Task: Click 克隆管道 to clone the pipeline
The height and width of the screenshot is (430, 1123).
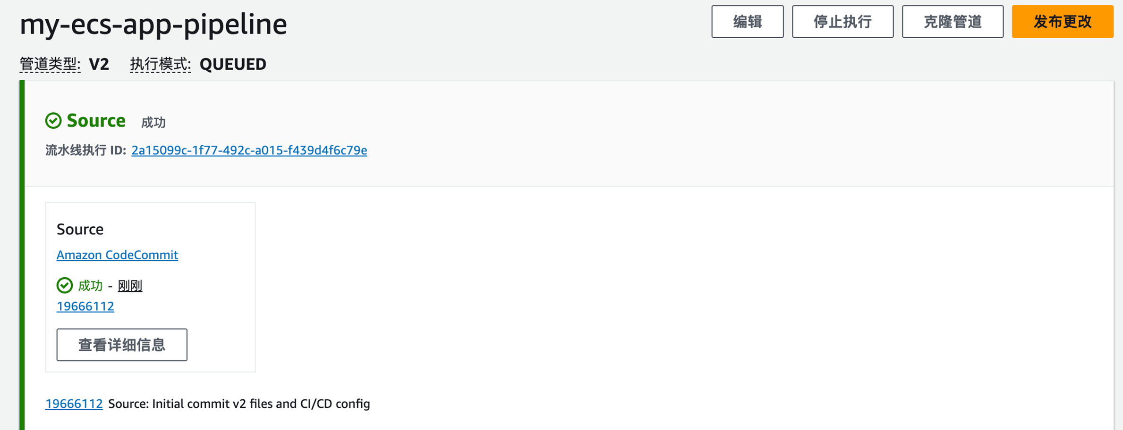Action: click(x=952, y=22)
